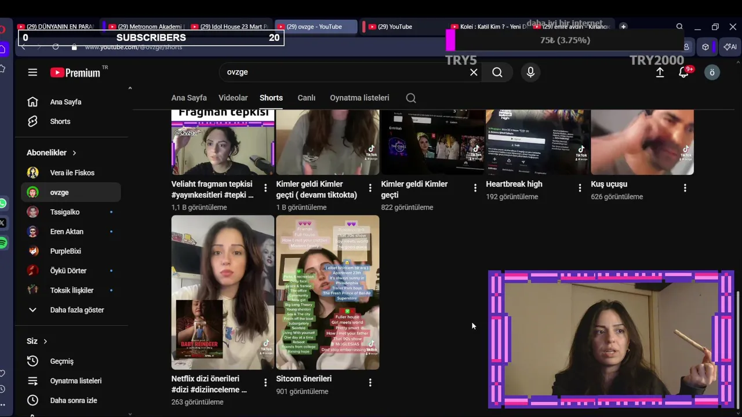Reload the page with refresh icon
The height and width of the screenshot is (417, 742).
point(56,47)
